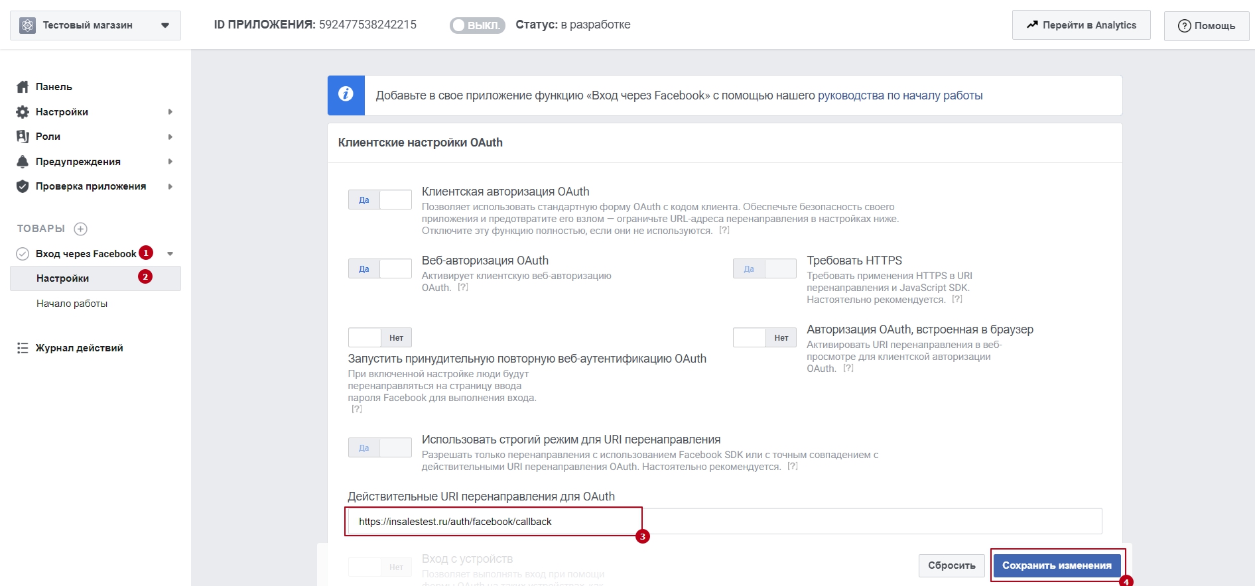The height and width of the screenshot is (586, 1255).
Task: Open Роли menu item
Action: 48,137
